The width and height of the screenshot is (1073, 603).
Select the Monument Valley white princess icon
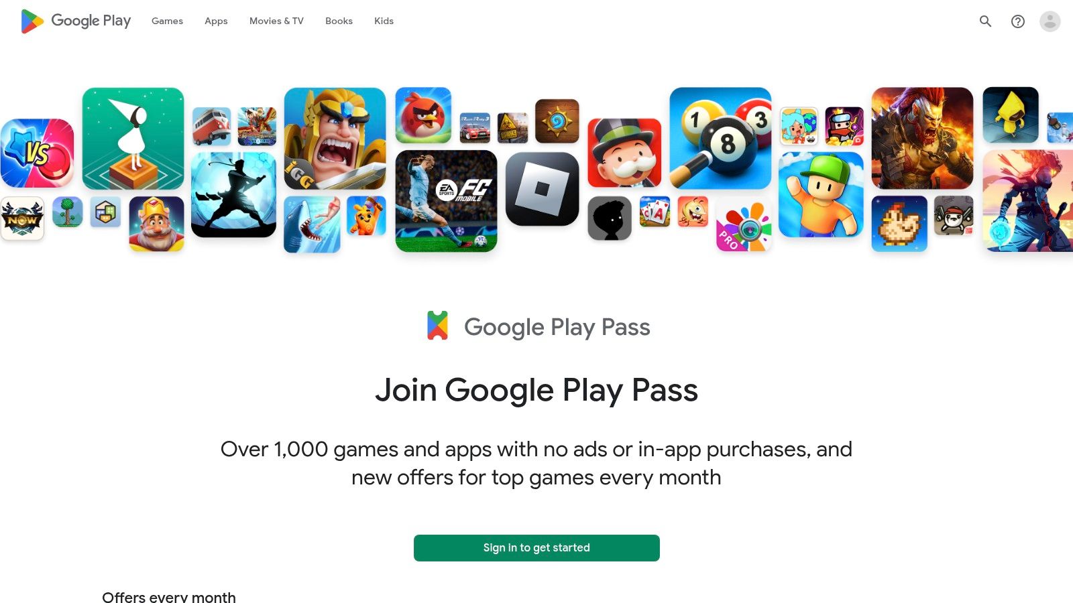click(133, 139)
